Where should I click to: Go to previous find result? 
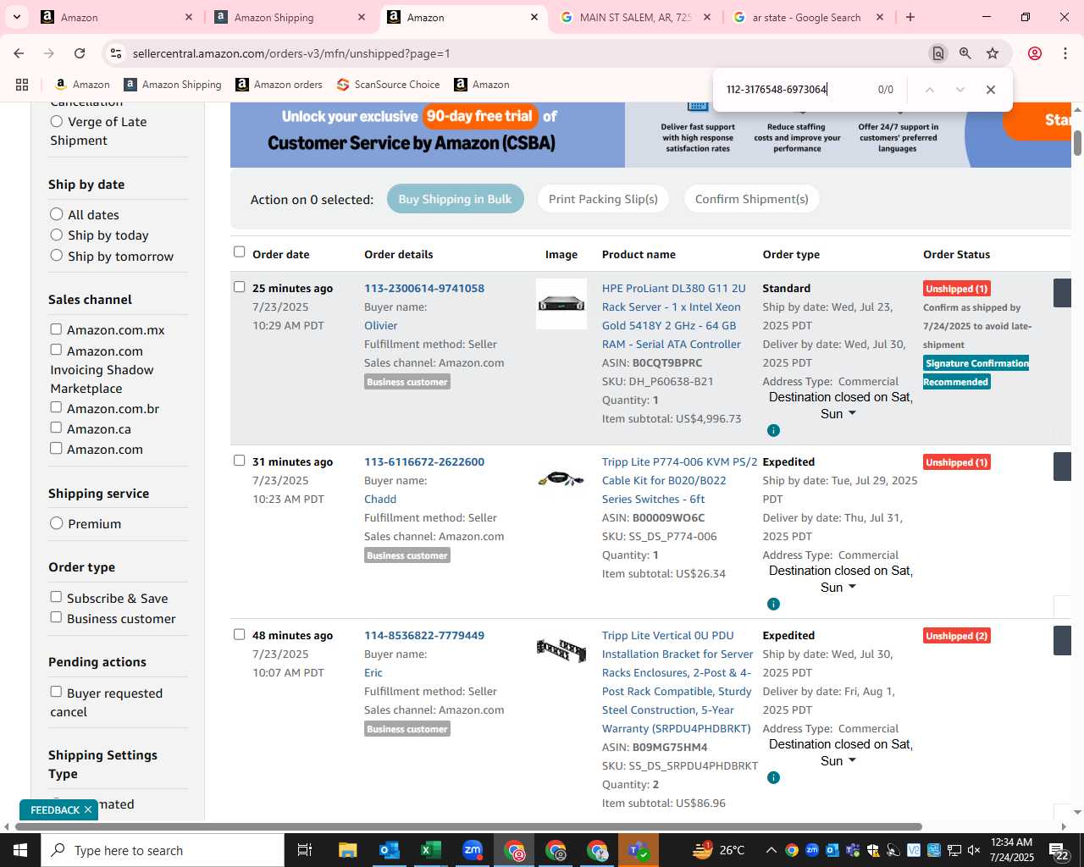[930, 90]
